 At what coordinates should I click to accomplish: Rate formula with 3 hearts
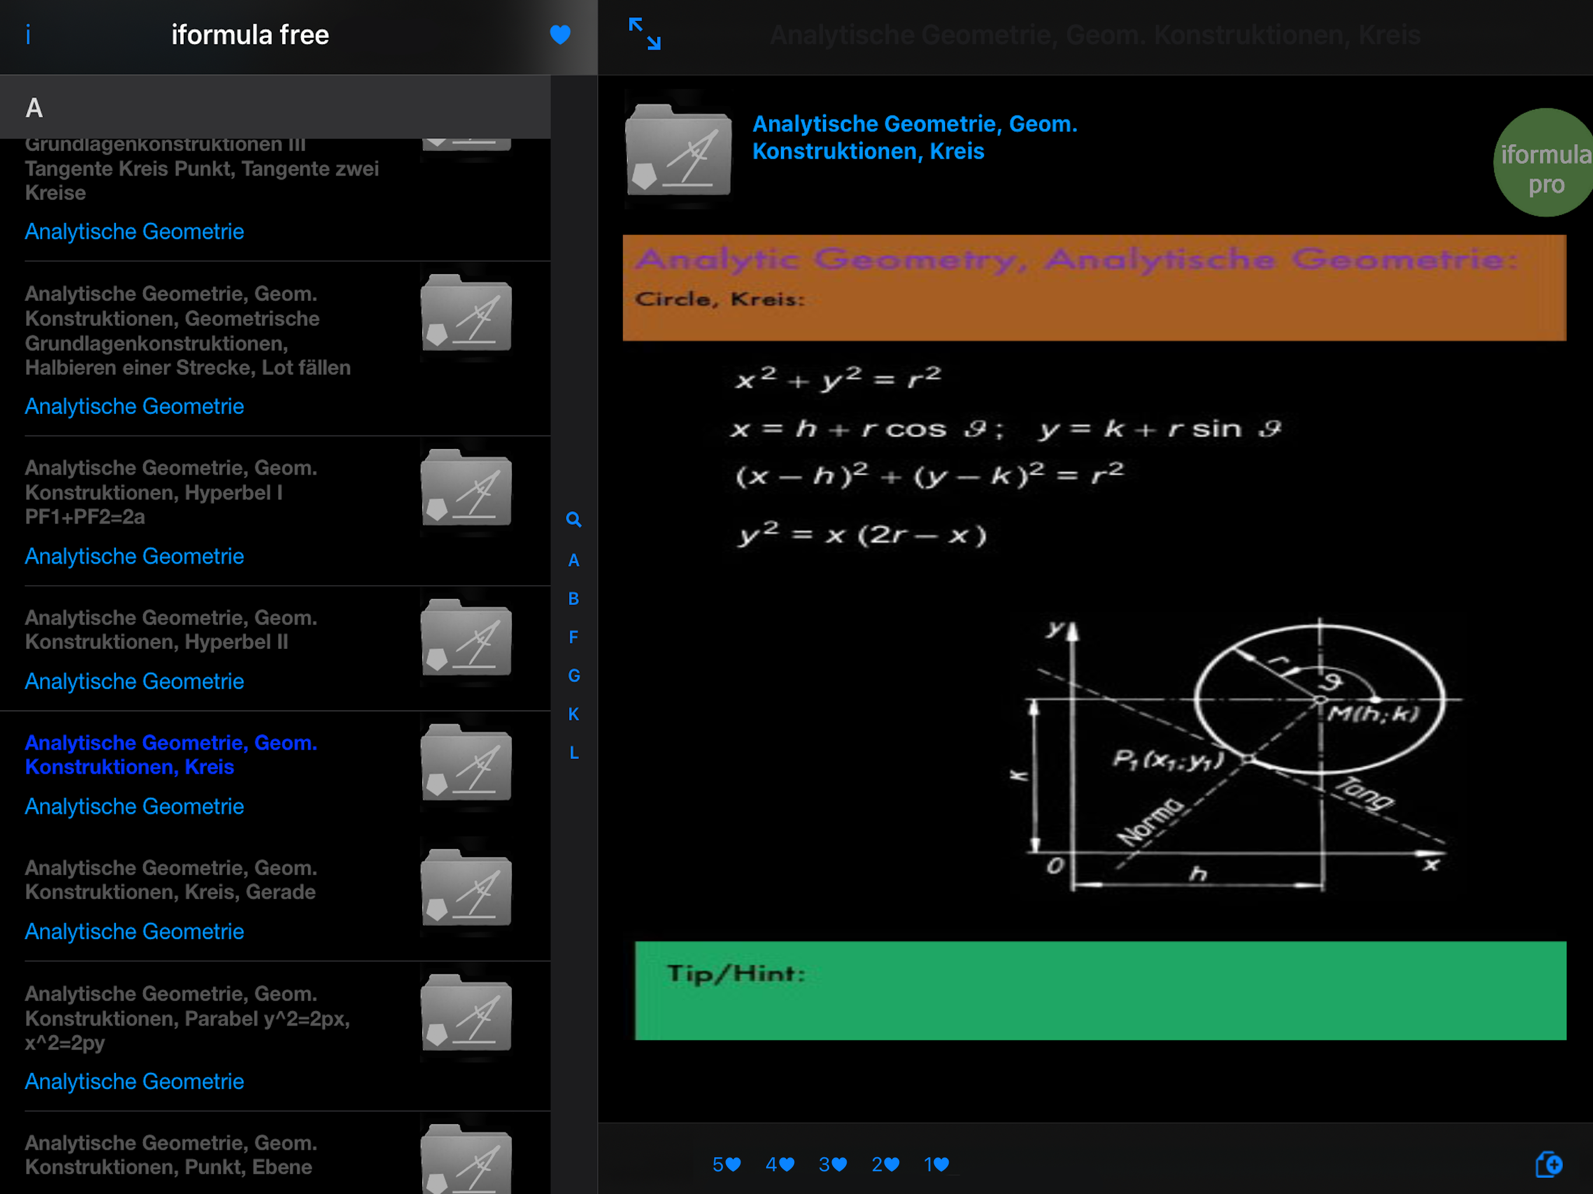click(x=833, y=1164)
